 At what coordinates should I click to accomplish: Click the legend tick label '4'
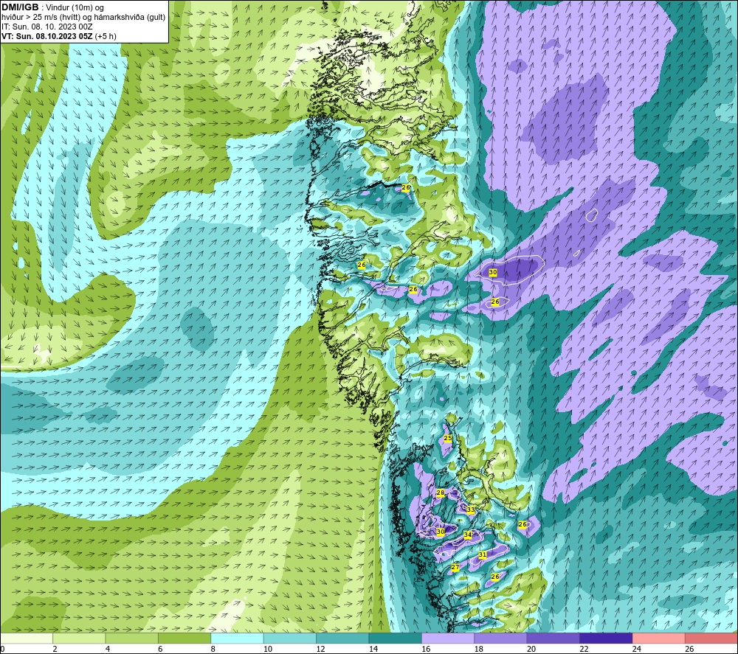108,650
